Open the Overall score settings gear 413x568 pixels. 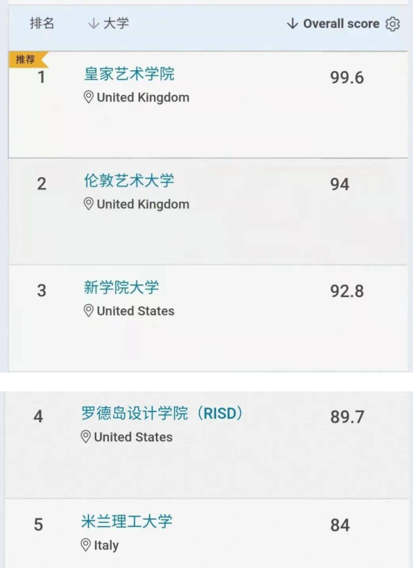click(x=393, y=24)
